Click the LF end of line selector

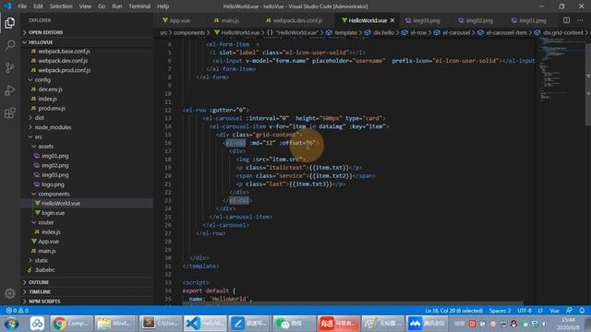(540, 311)
